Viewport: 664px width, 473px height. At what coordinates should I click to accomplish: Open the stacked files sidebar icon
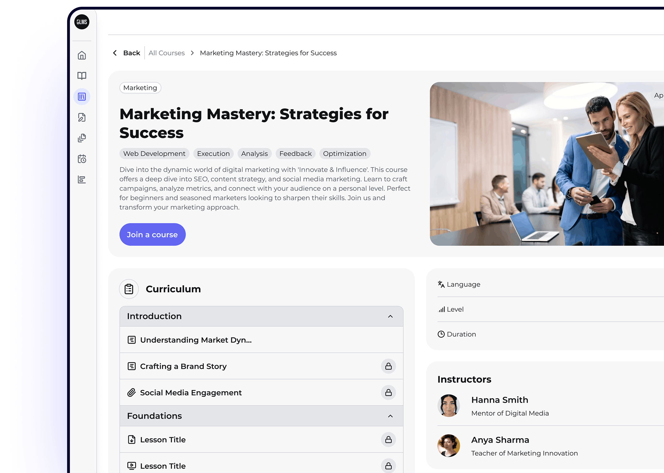pos(82,138)
